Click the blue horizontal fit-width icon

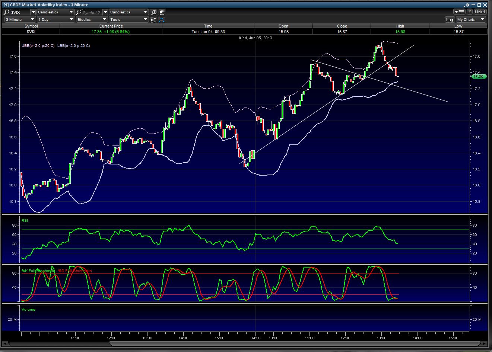(162, 20)
